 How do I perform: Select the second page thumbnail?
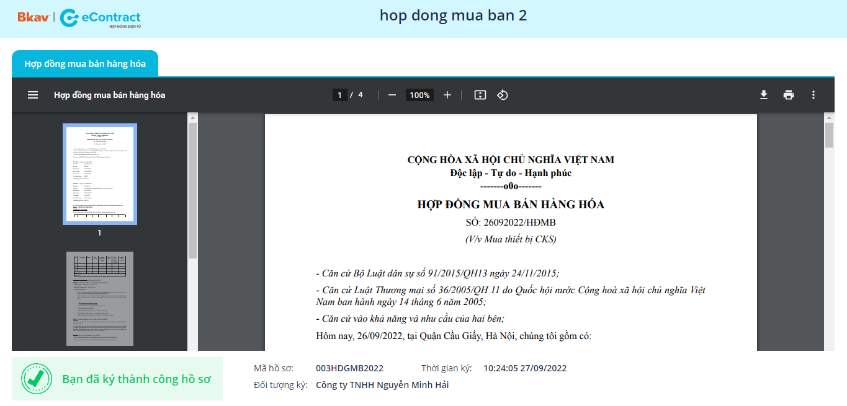pos(99,298)
